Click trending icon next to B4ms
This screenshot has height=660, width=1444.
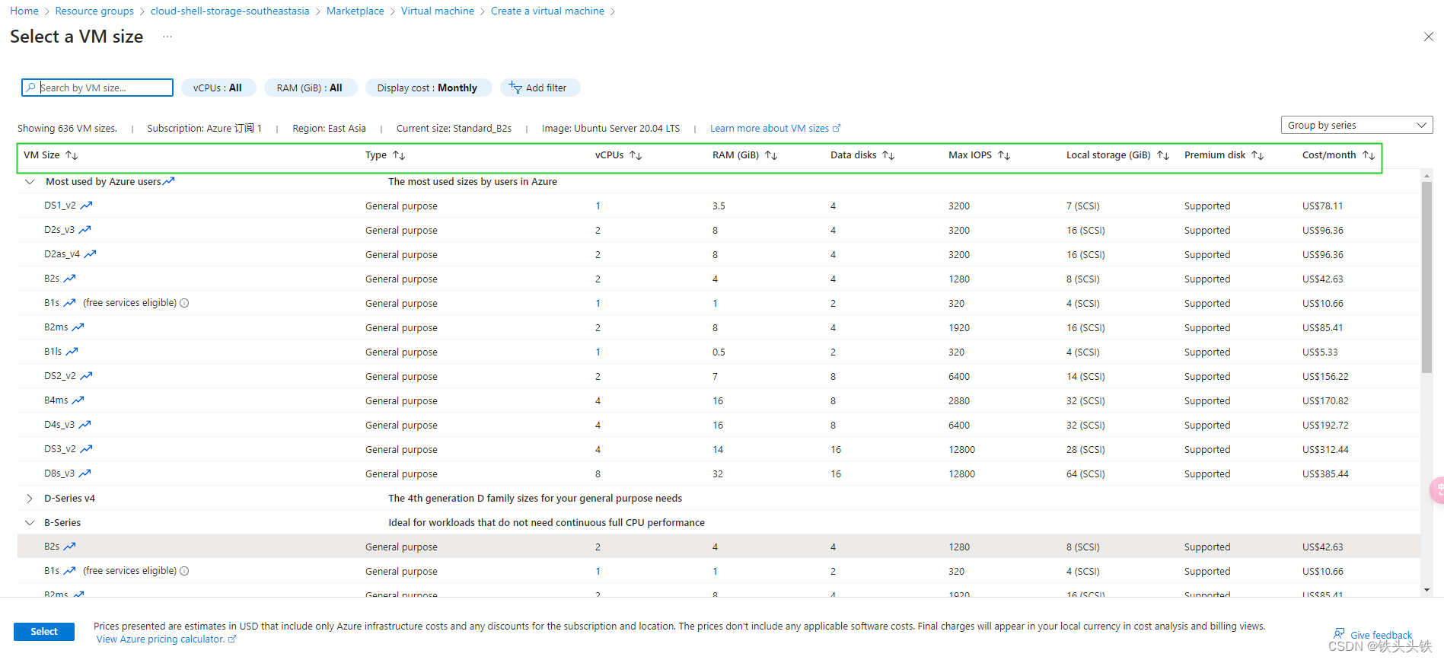tap(78, 400)
